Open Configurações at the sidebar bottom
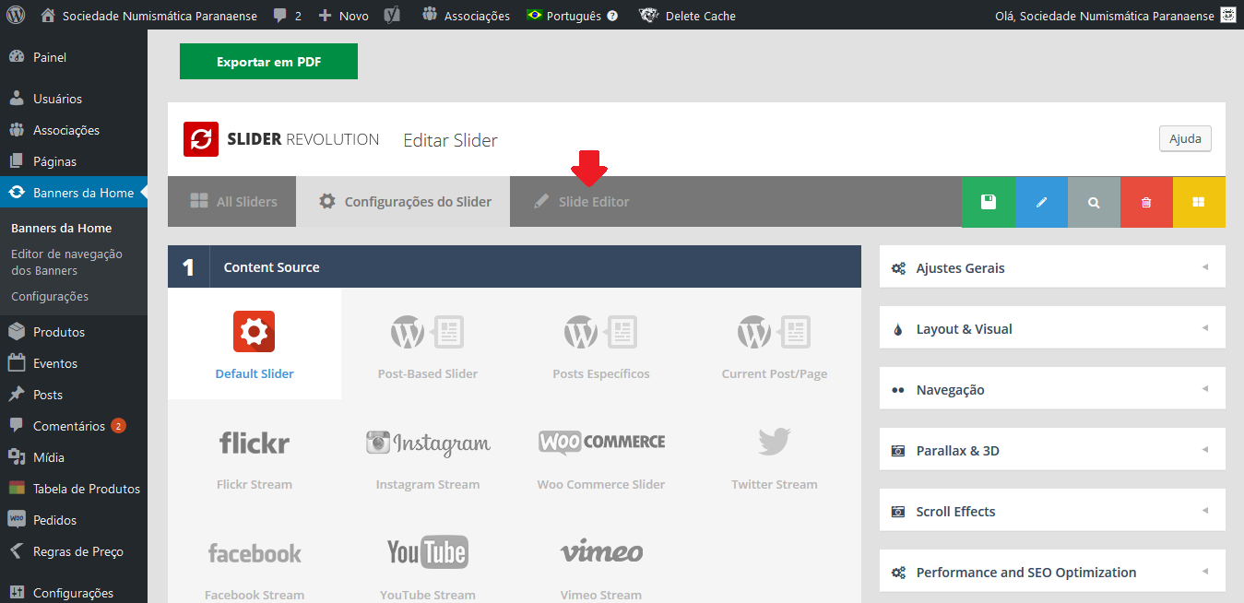Screen dimensions: 1244x603 pyautogui.click(x=74, y=593)
